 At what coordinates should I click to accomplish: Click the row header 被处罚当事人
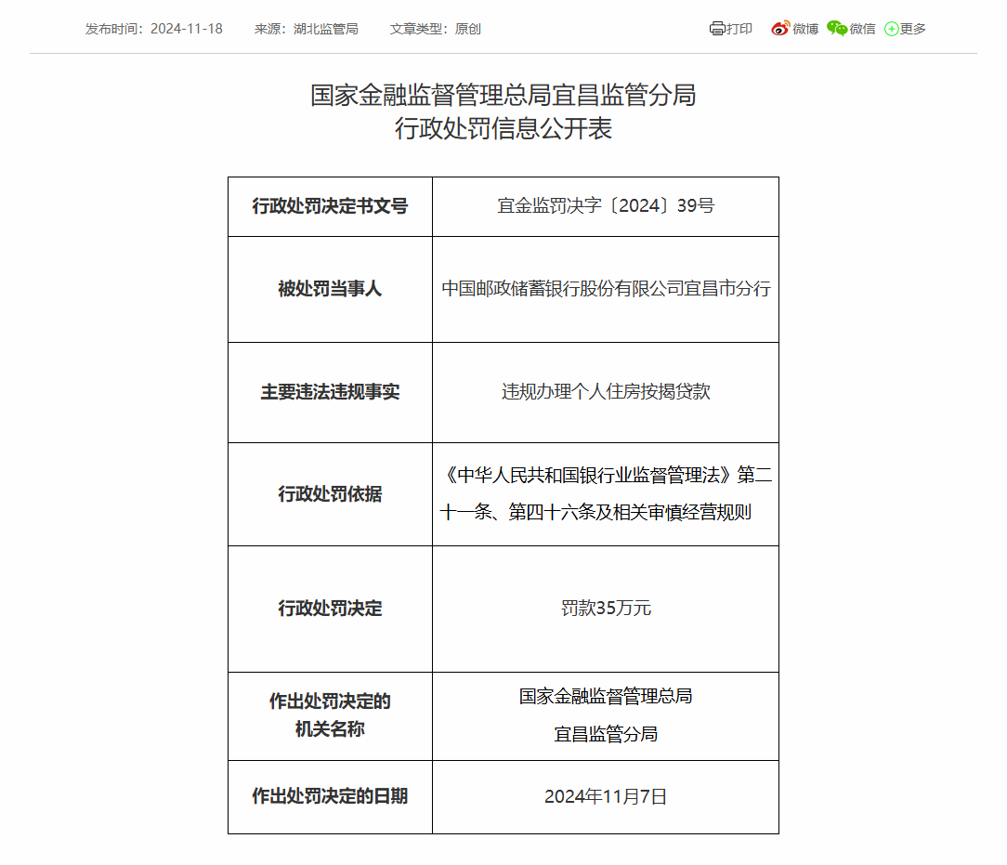click(330, 289)
